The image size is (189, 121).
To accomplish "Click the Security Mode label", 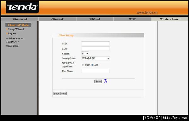I will 69,58.
